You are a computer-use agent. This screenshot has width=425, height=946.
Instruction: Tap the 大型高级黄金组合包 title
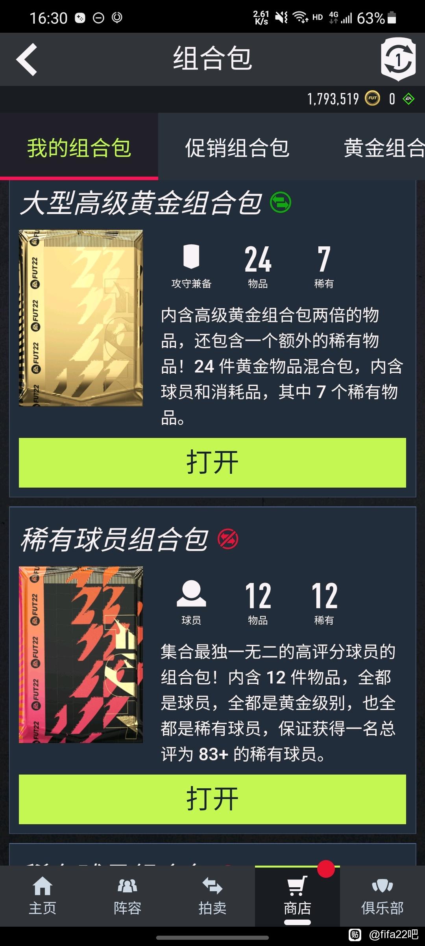point(141,203)
